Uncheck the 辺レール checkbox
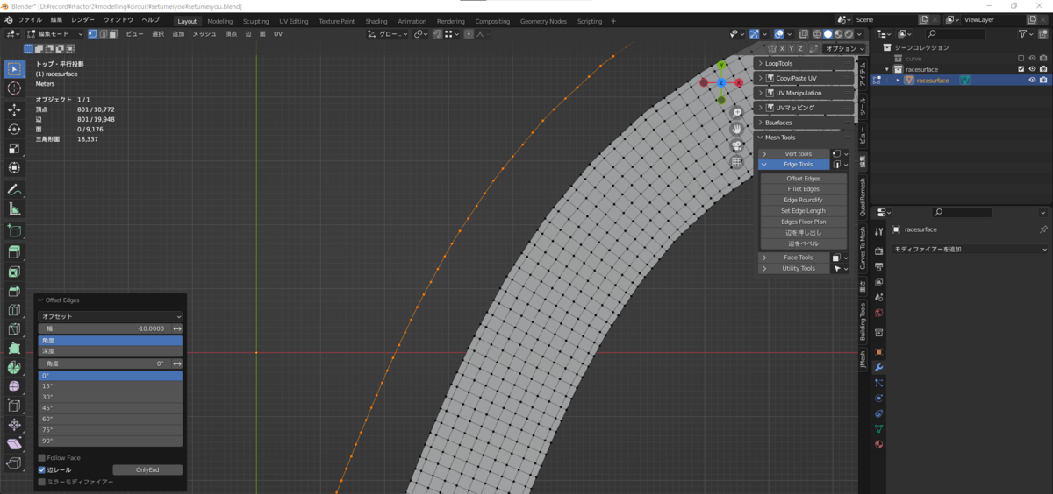This screenshot has width=1053, height=494. [42, 470]
